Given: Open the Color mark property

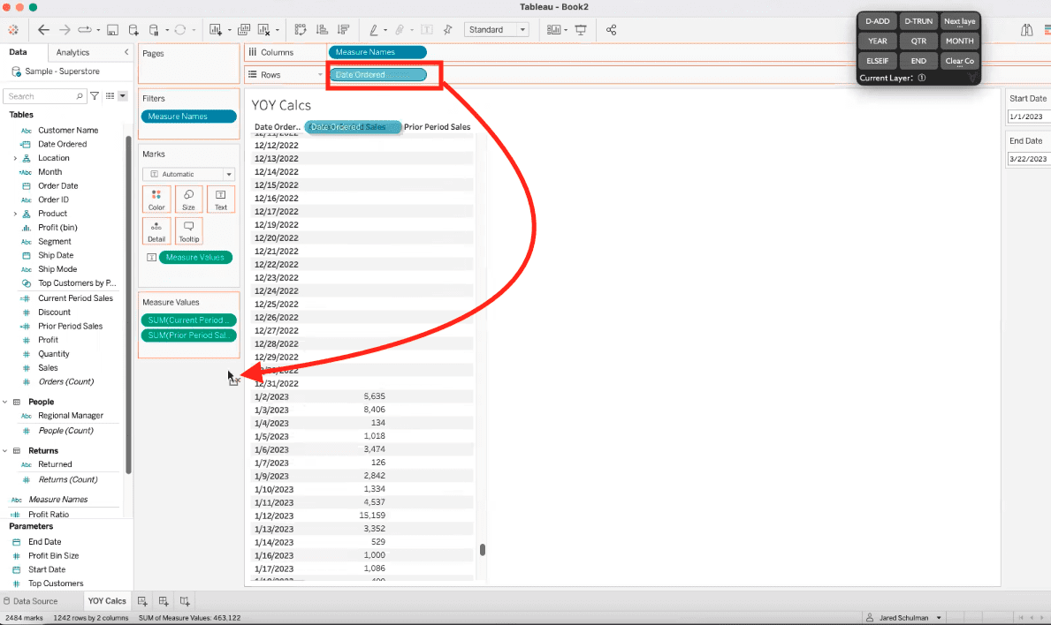Looking at the screenshot, I should 156,199.
